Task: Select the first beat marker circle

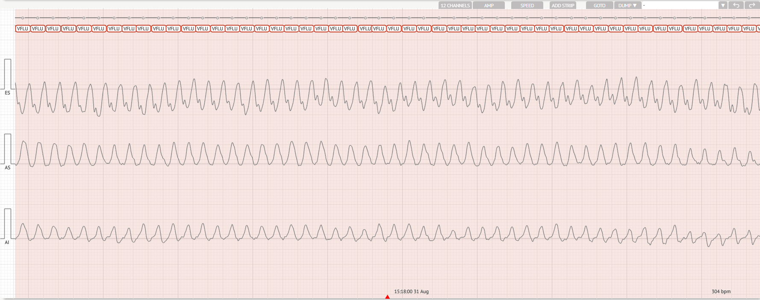Action: [23, 18]
